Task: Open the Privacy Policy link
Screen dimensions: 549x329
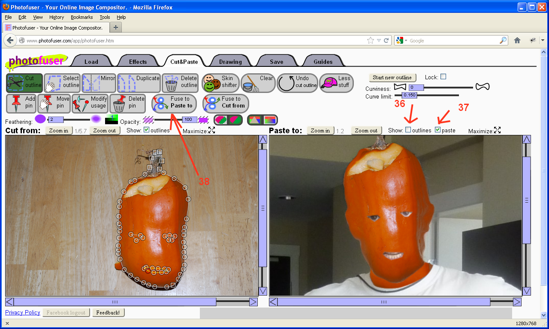Action: coord(23,312)
